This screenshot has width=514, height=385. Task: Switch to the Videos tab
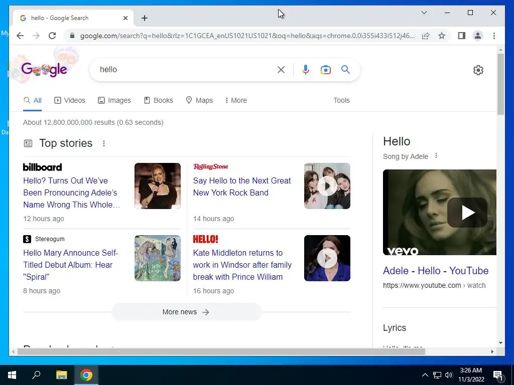tap(69, 100)
